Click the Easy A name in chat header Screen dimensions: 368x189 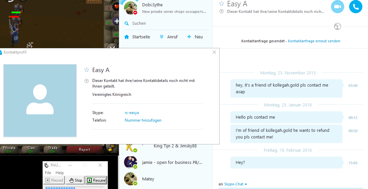pos(237,4)
